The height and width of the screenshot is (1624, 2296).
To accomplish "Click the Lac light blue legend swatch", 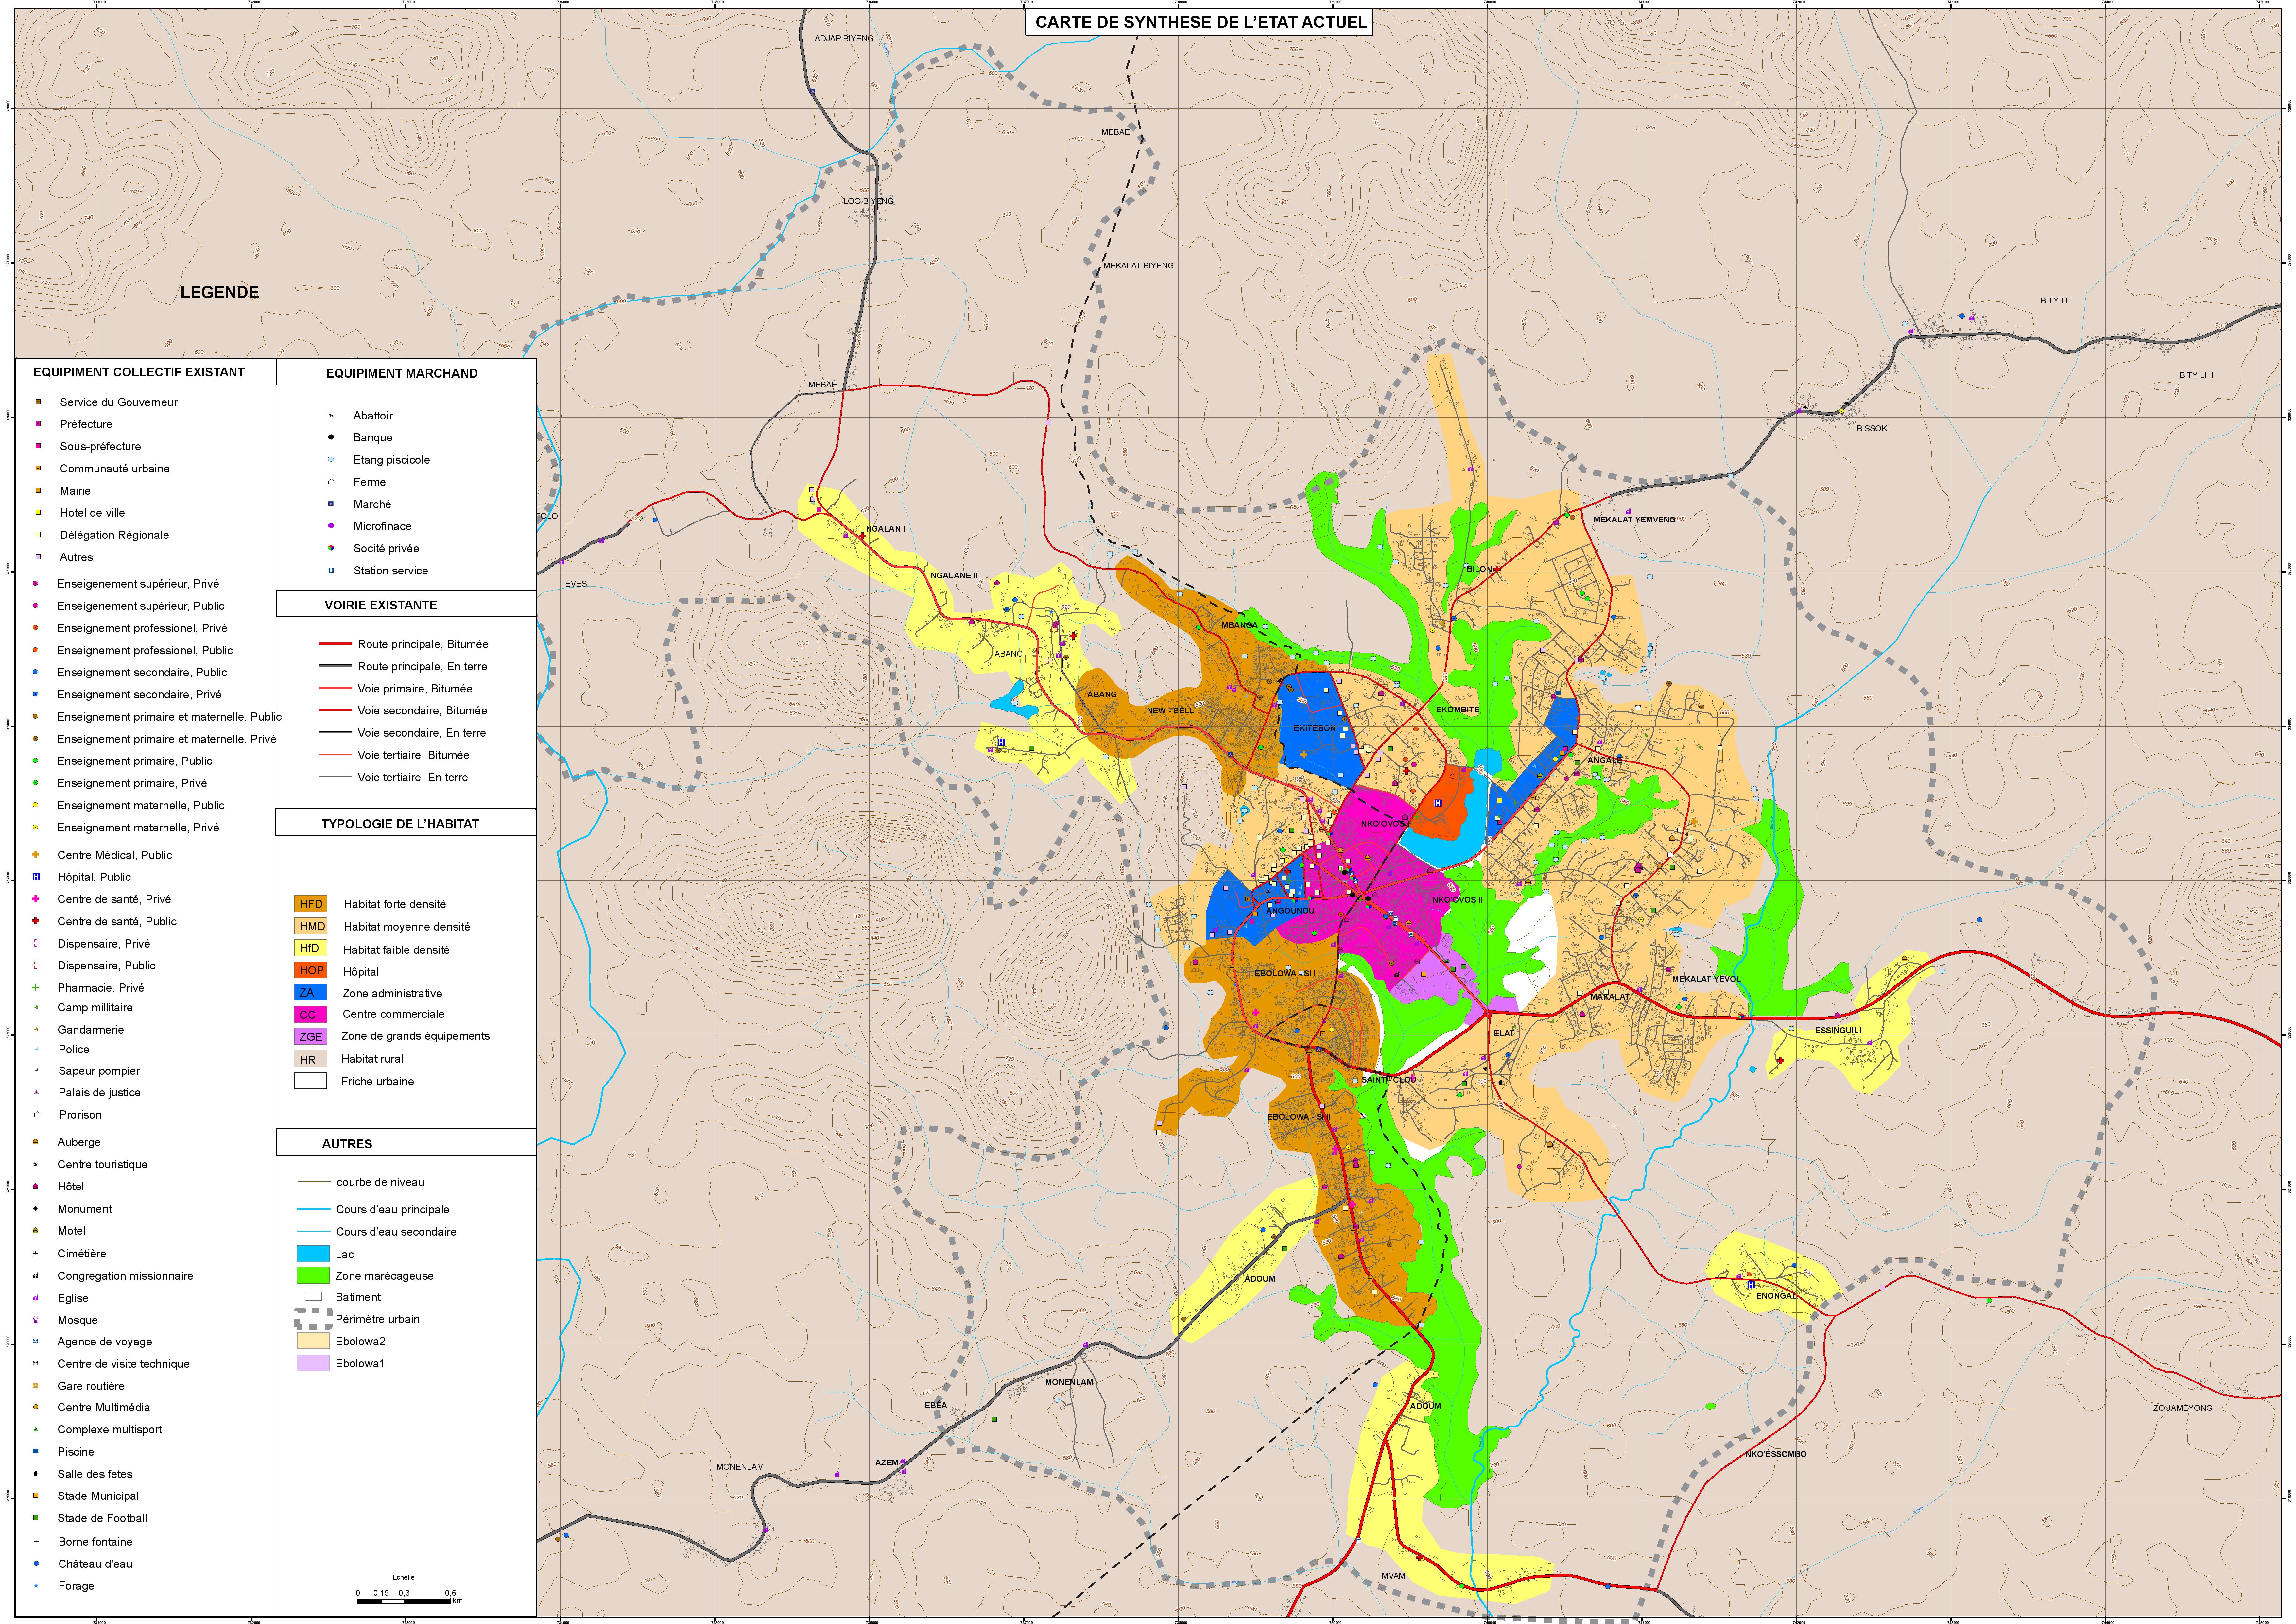I will click(313, 1254).
